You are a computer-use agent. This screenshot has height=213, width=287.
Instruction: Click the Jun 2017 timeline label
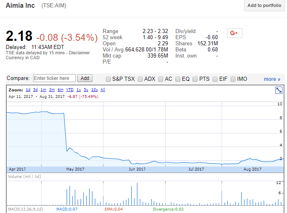pyautogui.click(x=137, y=169)
